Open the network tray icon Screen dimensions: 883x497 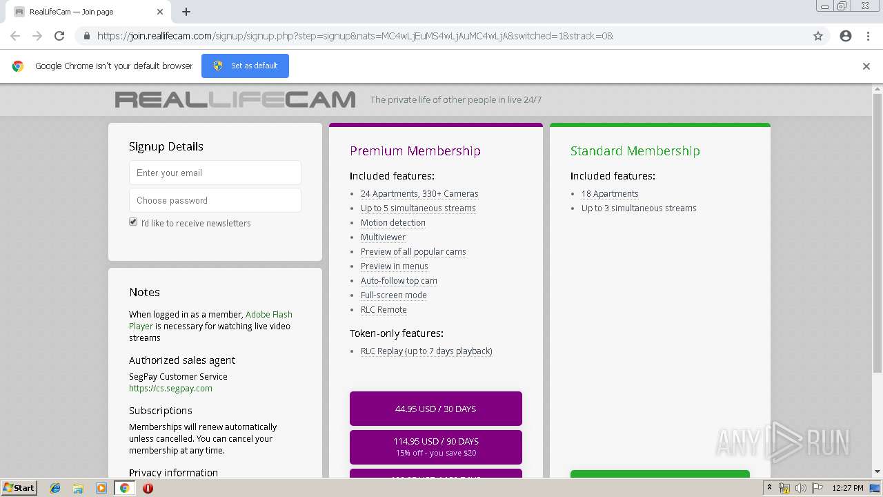click(x=784, y=488)
